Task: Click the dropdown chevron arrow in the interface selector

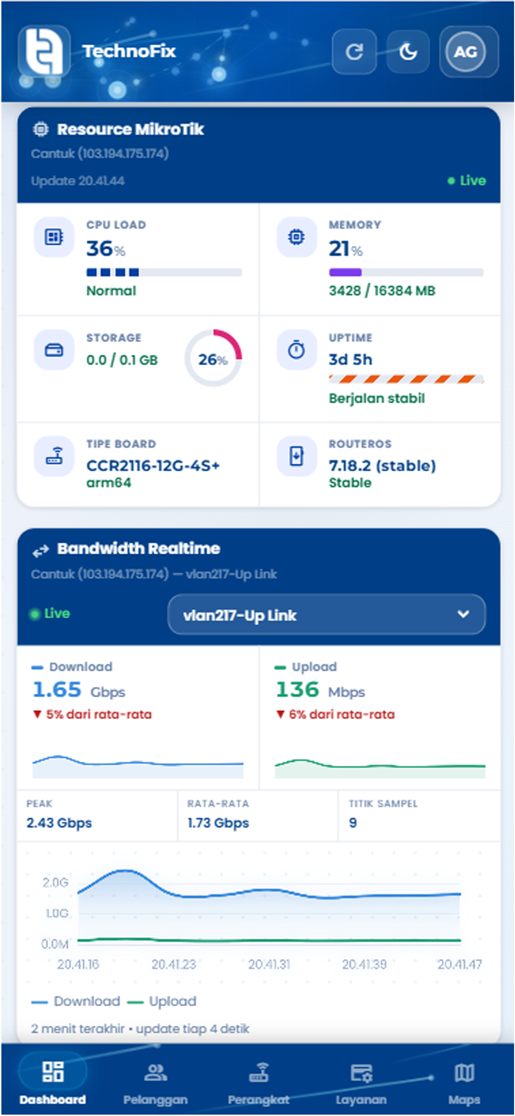Action: point(463,614)
